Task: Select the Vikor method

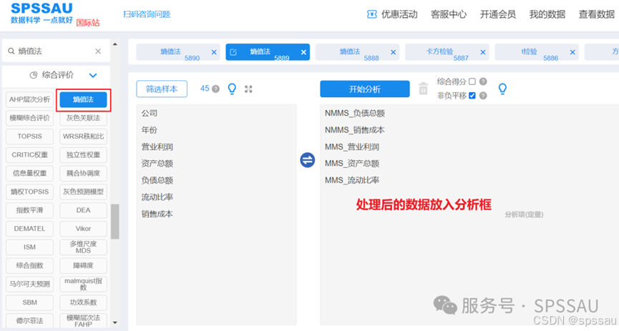Action: [83, 229]
